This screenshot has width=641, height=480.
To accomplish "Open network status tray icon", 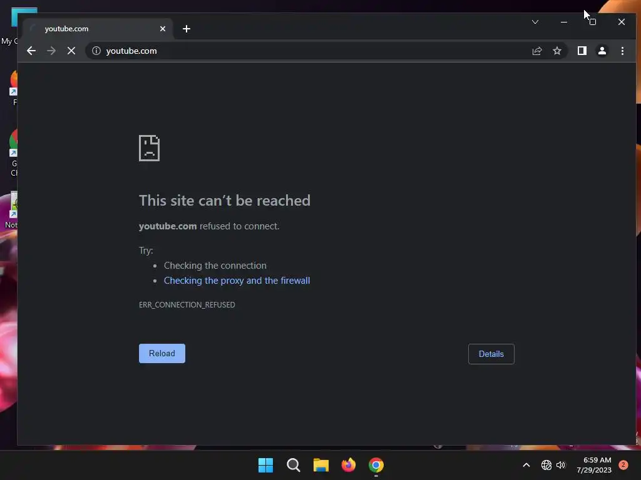I will pyautogui.click(x=546, y=465).
